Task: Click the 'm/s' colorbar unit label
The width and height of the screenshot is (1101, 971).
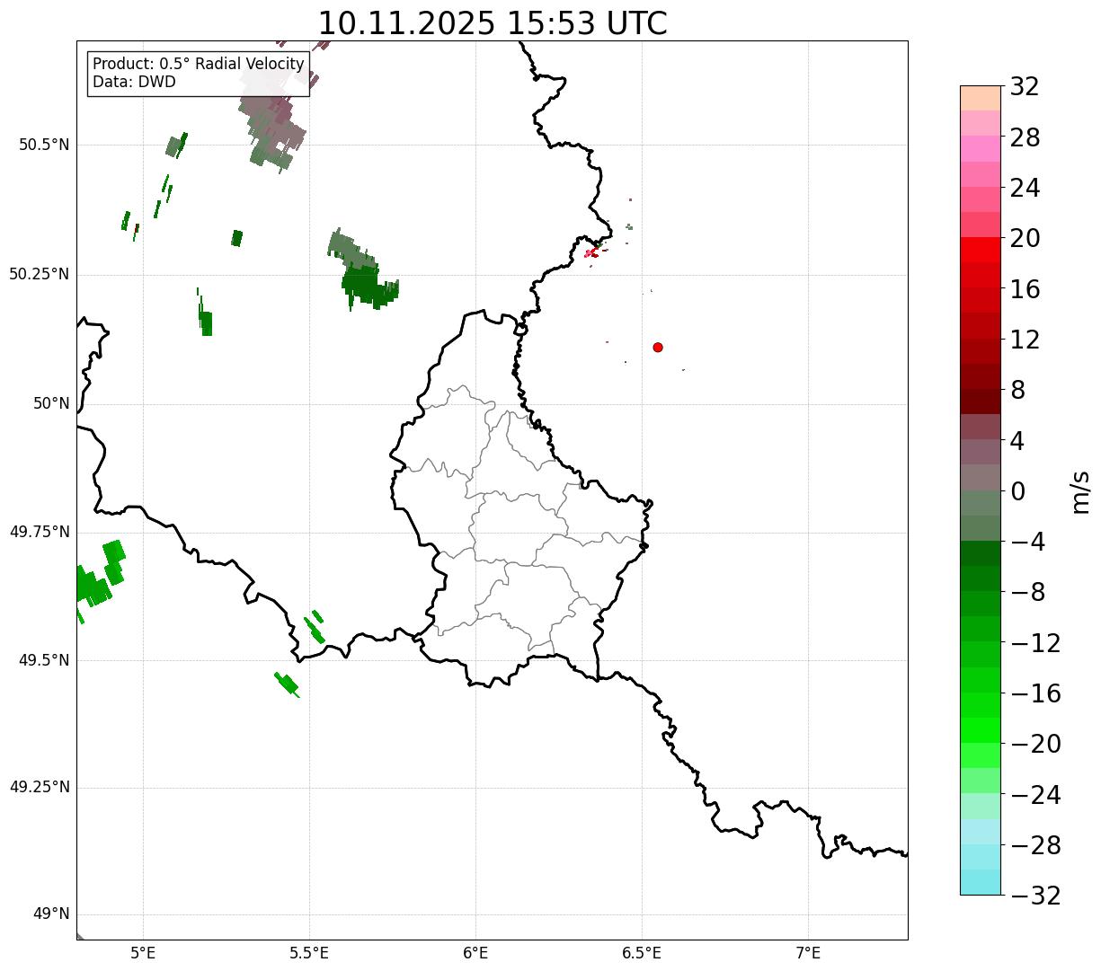Action: [x=1079, y=491]
